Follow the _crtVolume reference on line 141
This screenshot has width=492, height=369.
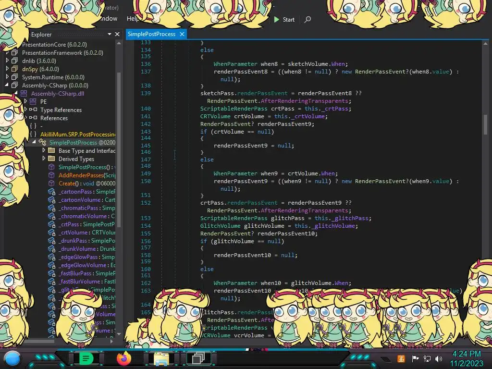(308, 116)
